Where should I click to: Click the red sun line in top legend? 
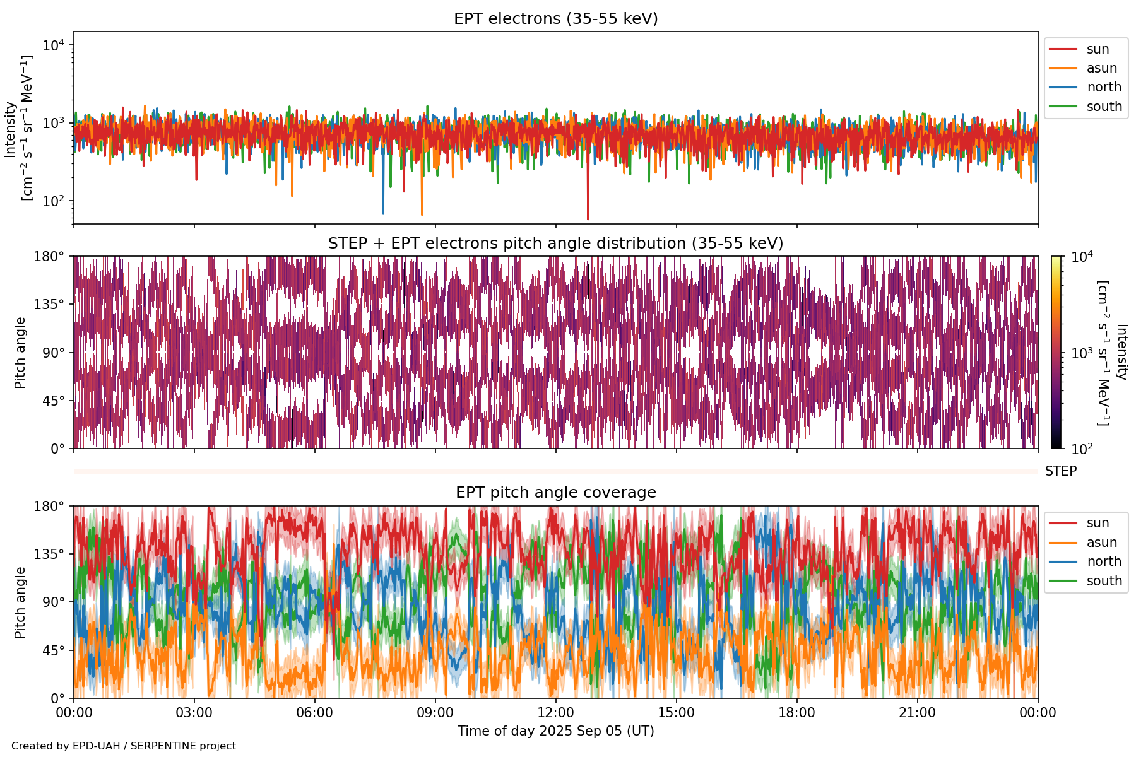pyautogui.click(x=1063, y=49)
